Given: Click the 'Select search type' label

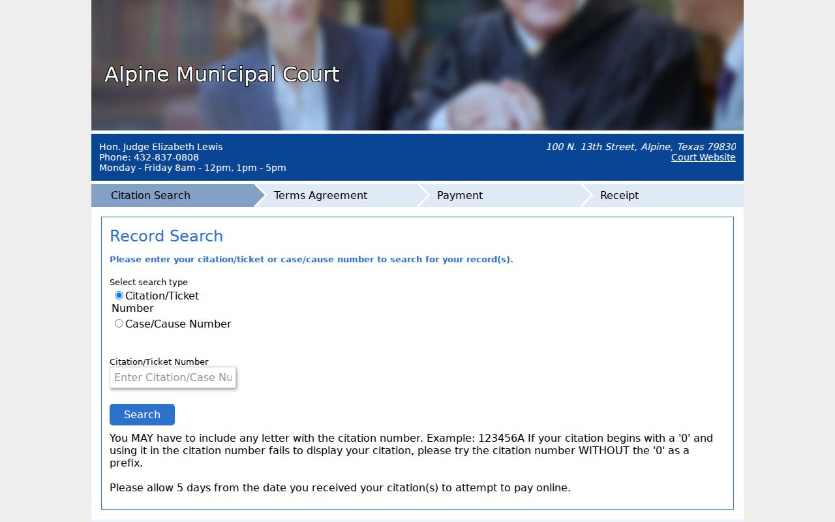Looking at the screenshot, I should (149, 282).
